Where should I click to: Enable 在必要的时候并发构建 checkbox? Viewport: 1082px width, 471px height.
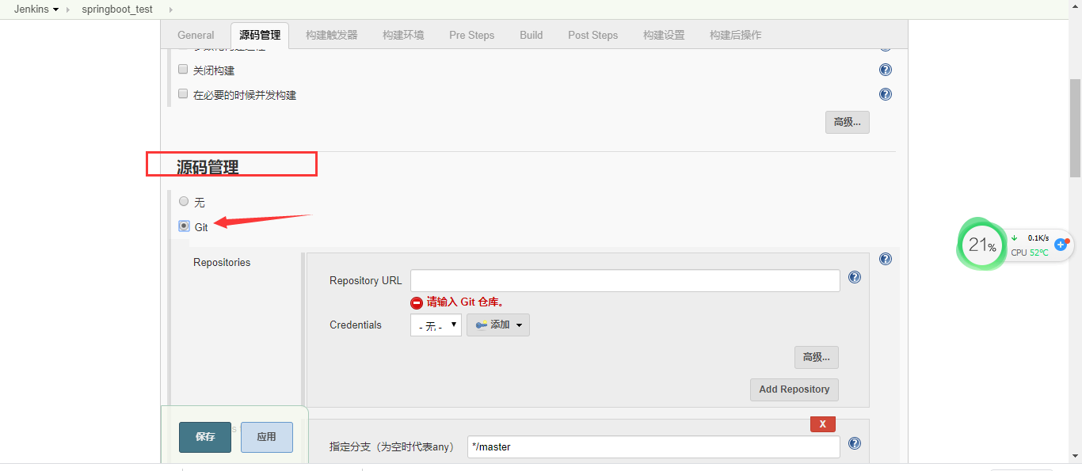tap(183, 94)
